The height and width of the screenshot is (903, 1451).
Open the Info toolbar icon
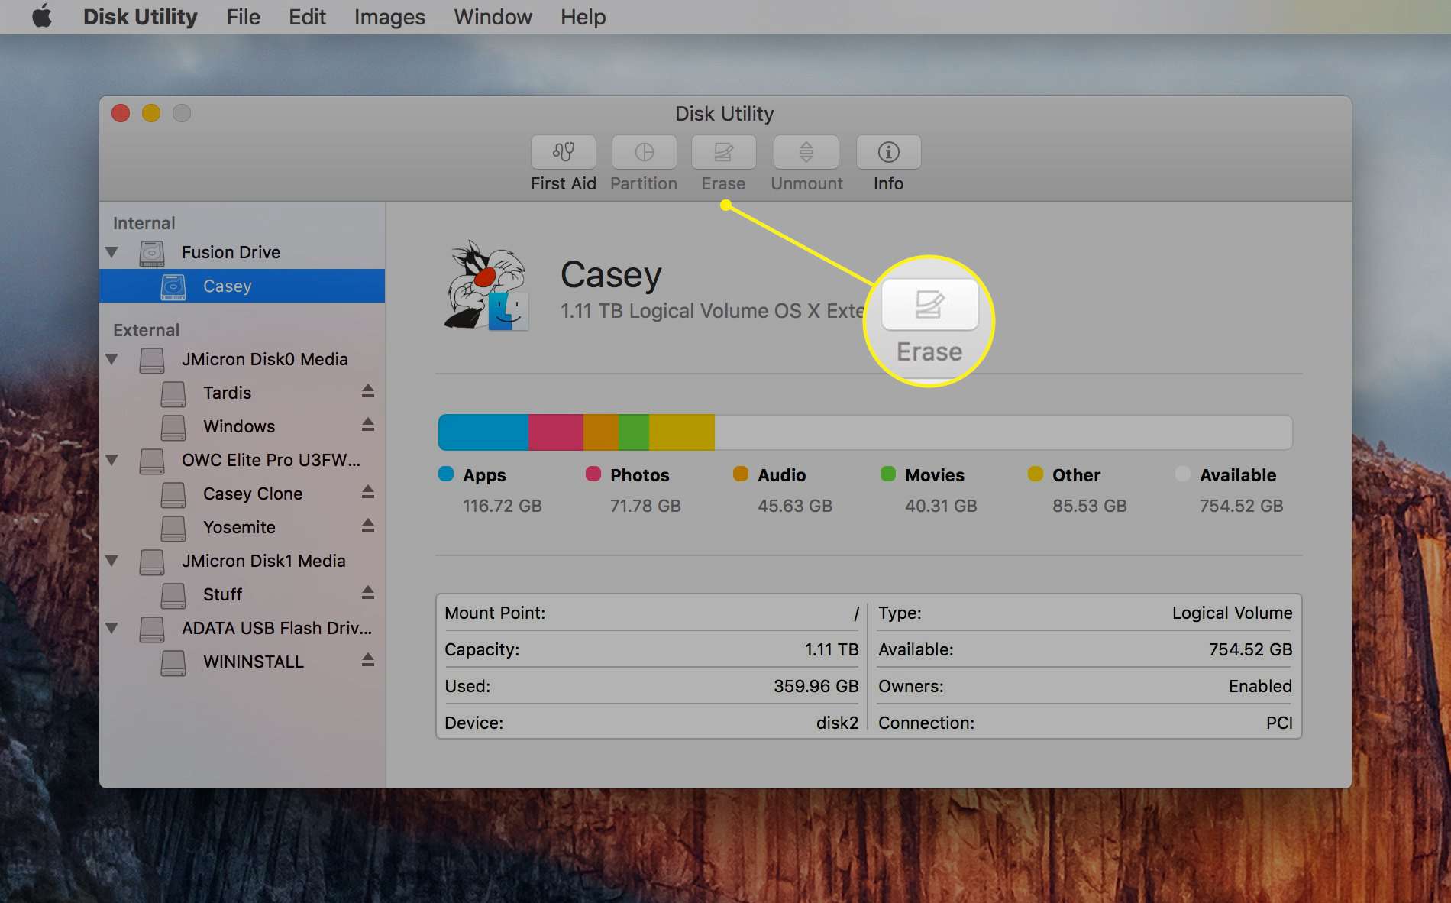[x=888, y=152]
